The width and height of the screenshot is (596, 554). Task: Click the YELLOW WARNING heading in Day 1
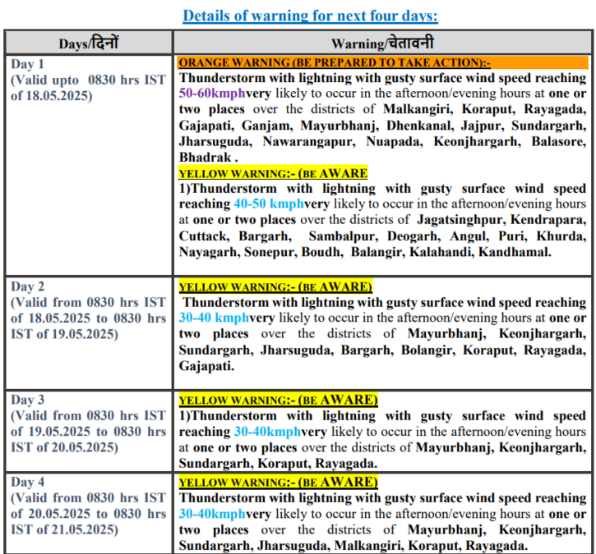point(273,173)
